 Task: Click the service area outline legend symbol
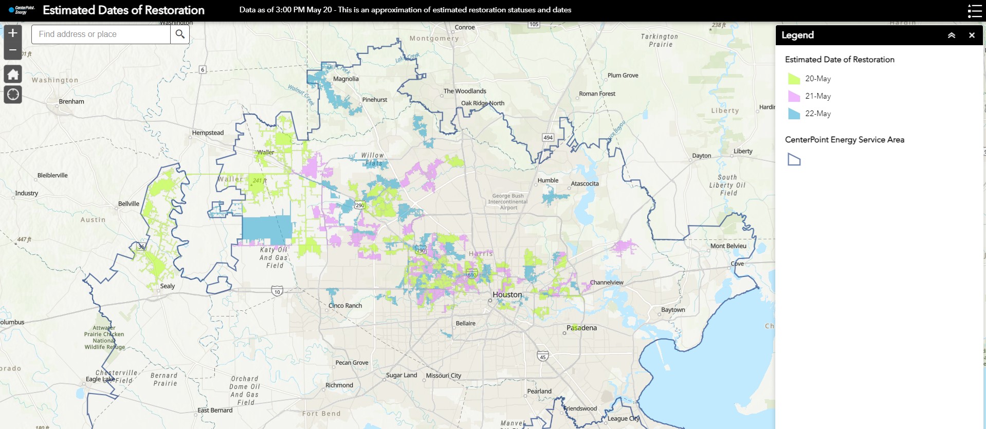pyautogui.click(x=794, y=160)
